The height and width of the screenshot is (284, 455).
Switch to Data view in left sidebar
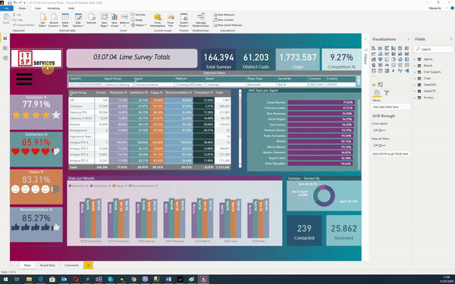coord(5,48)
